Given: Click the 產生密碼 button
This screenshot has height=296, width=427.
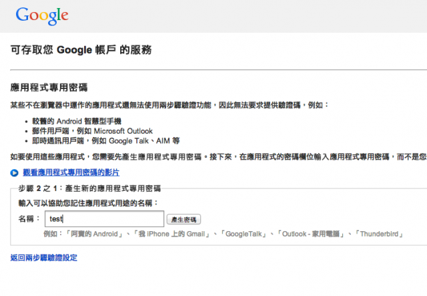Looking at the screenshot, I should [x=184, y=219].
